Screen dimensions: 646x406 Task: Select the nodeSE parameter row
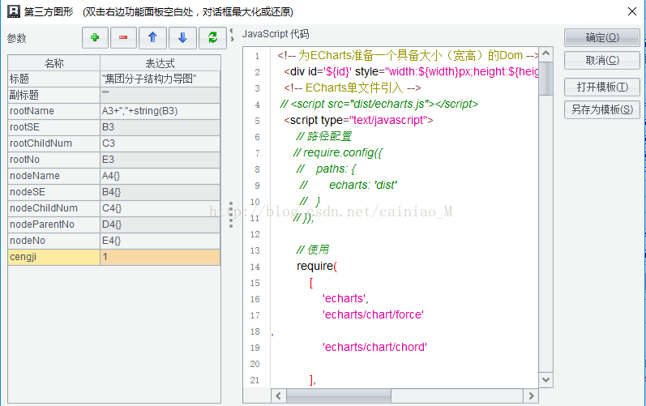[54, 192]
